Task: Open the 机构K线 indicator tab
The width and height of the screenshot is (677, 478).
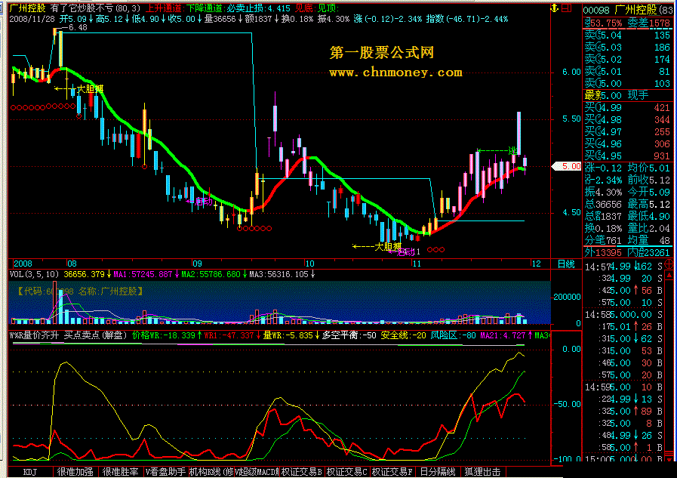Action: click(x=211, y=472)
